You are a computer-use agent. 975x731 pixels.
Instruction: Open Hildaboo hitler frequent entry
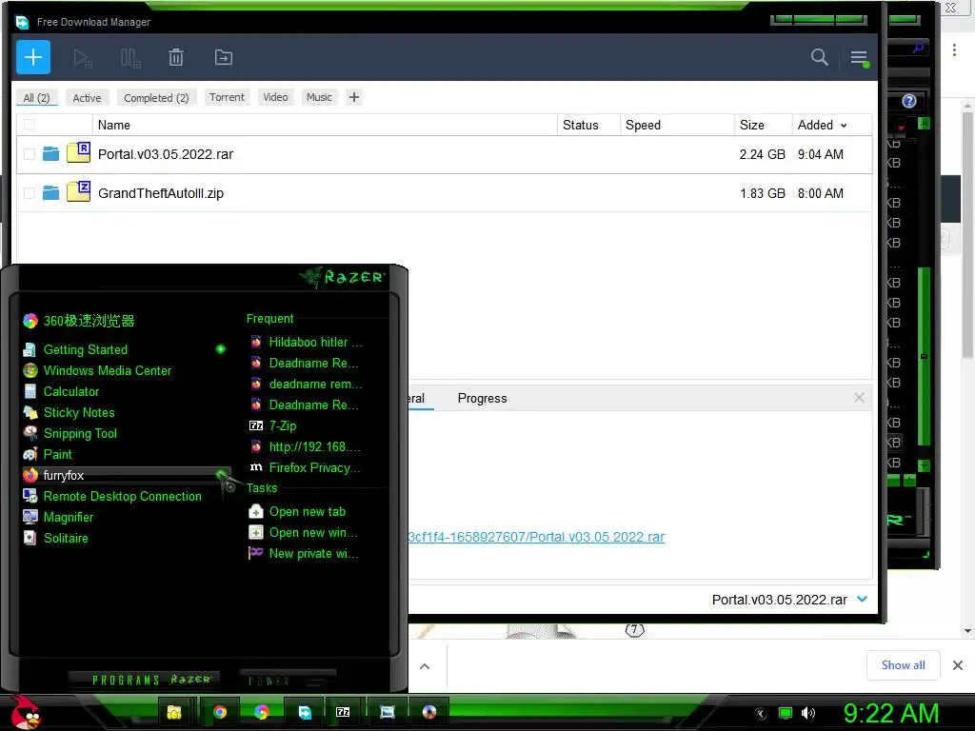[306, 342]
